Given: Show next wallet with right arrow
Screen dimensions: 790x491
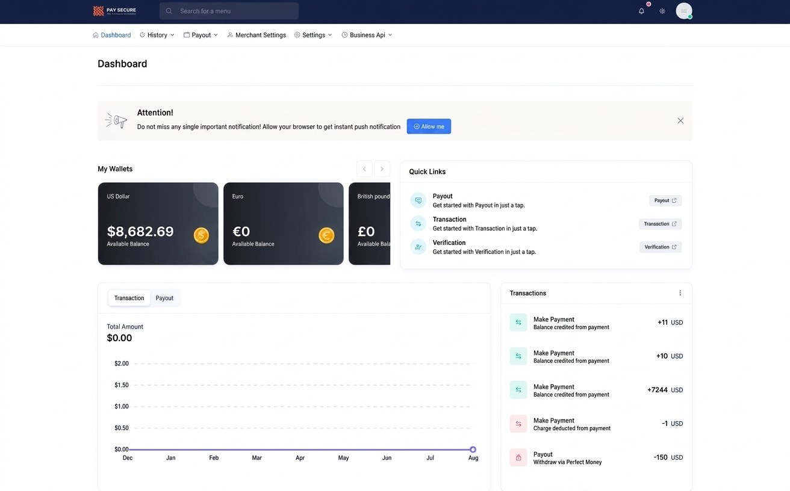Looking at the screenshot, I should coord(382,169).
